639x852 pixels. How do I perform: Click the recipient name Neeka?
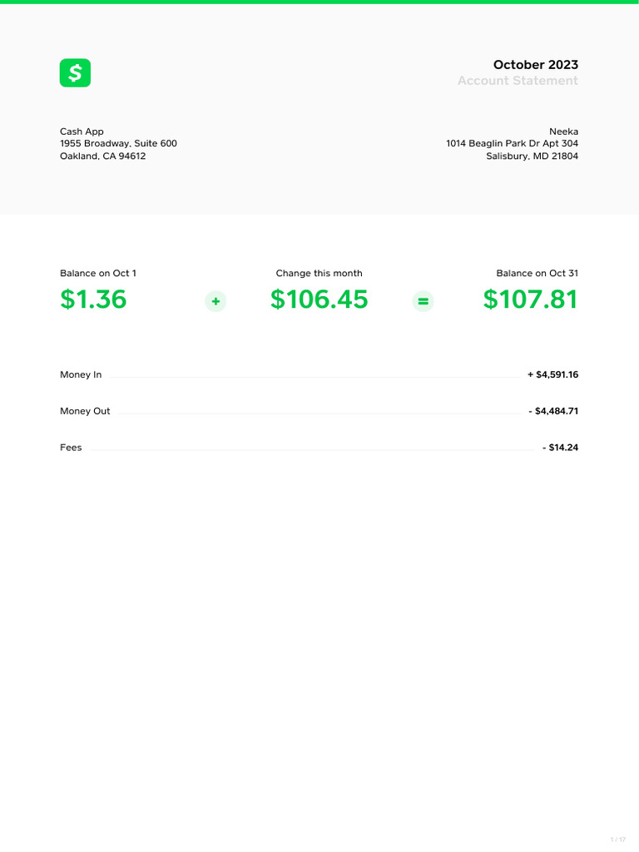coord(563,131)
